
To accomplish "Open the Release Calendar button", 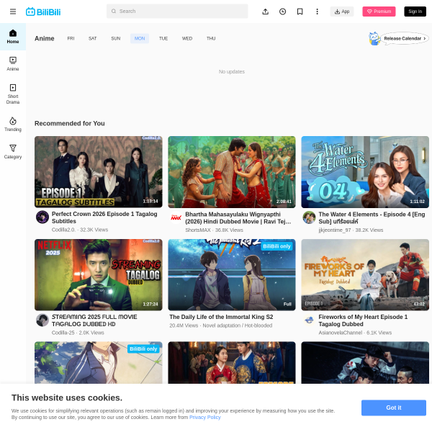I will coord(405,39).
